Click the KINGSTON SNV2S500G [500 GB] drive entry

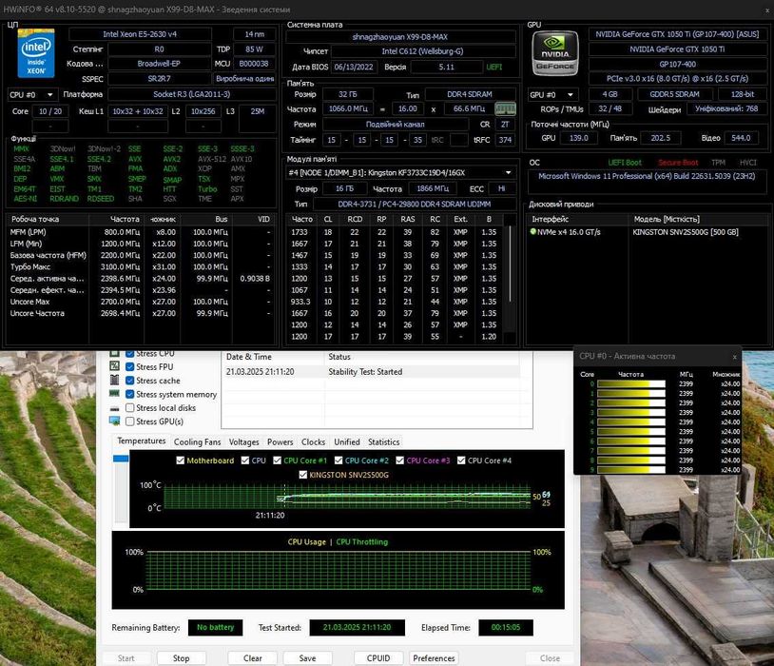pyautogui.click(x=686, y=232)
